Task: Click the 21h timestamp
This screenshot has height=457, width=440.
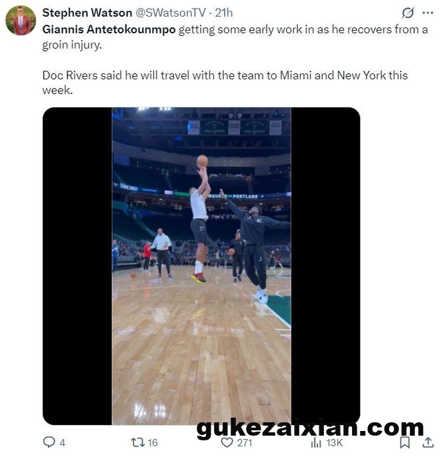Action: point(223,13)
